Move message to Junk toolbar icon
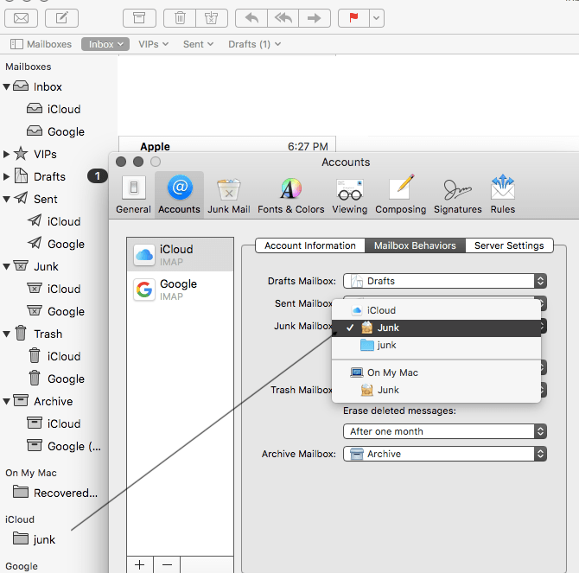 (x=212, y=18)
